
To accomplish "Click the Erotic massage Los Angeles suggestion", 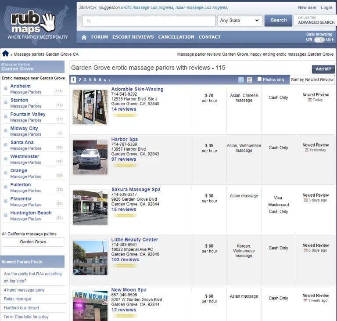I will 147,7.
